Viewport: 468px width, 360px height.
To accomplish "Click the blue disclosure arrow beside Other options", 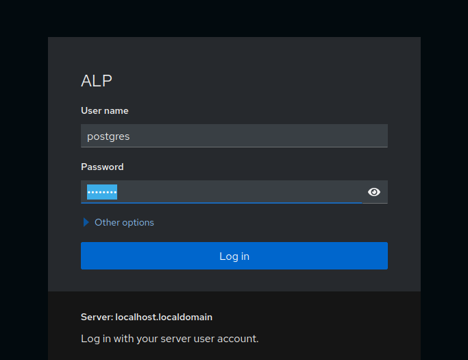I will click(x=86, y=222).
